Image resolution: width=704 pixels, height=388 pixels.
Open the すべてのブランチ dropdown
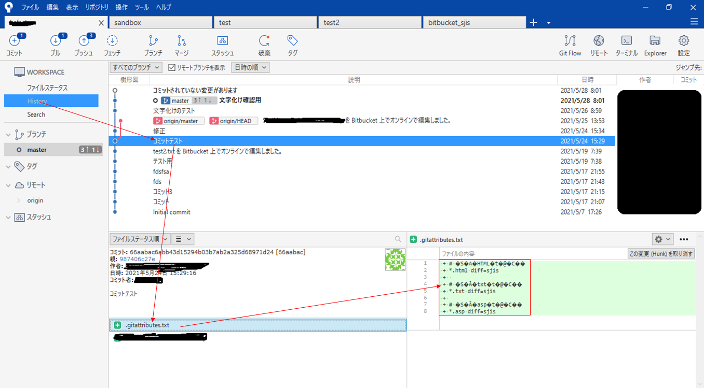[136, 67]
